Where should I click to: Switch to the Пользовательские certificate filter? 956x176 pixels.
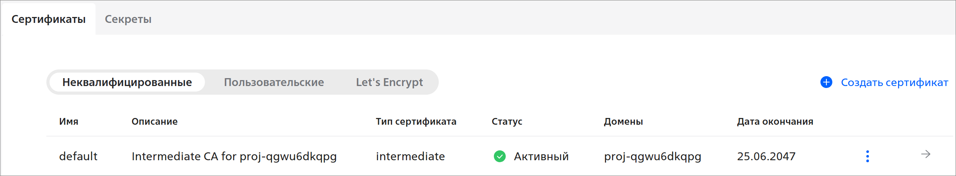(x=274, y=82)
